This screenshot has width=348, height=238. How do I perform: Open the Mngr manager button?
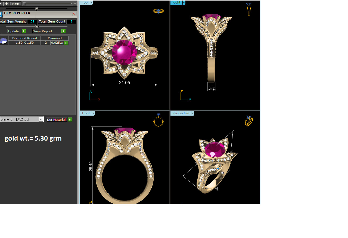[x=15, y=4]
